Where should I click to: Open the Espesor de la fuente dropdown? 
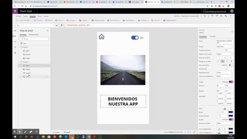225,54
